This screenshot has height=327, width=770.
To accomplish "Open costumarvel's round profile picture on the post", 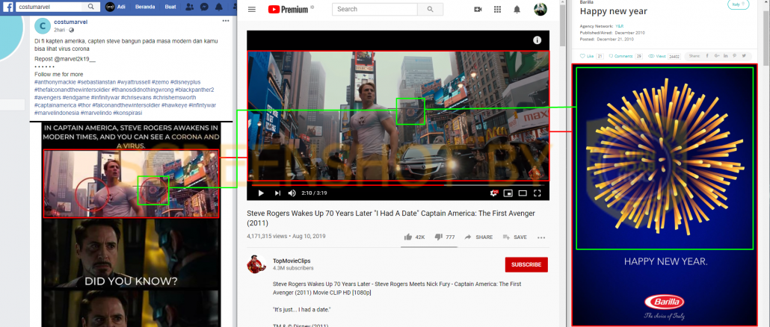I will pos(43,26).
